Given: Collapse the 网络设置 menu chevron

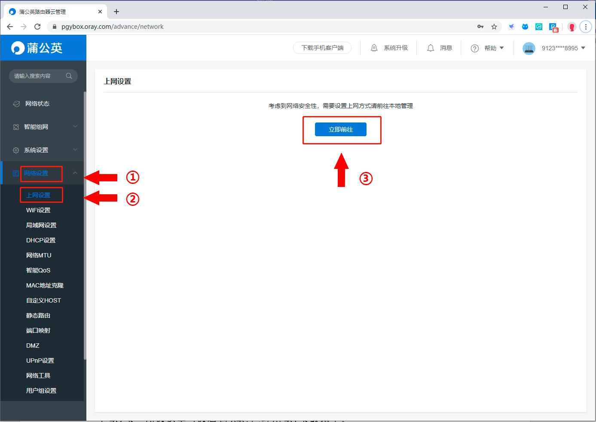Looking at the screenshot, I should [75, 174].
